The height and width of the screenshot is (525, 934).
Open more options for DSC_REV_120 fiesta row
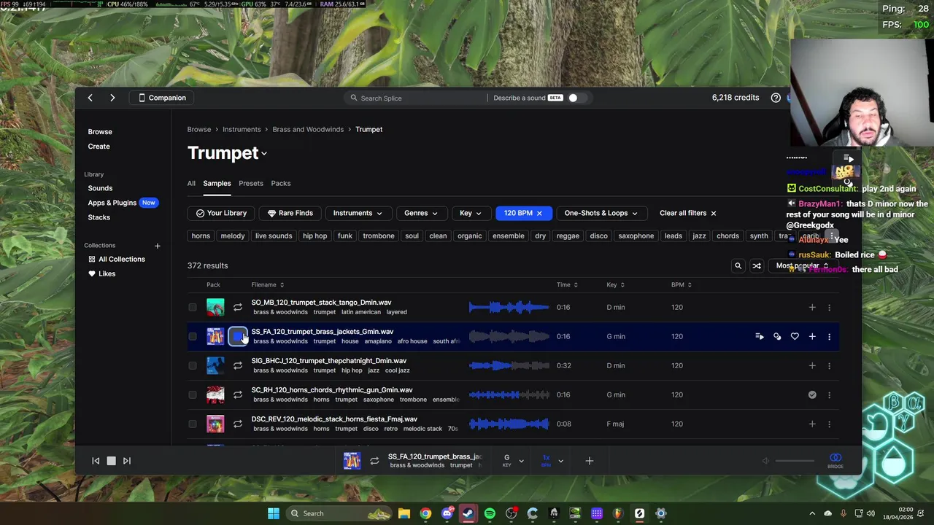(x=829, y=424)
